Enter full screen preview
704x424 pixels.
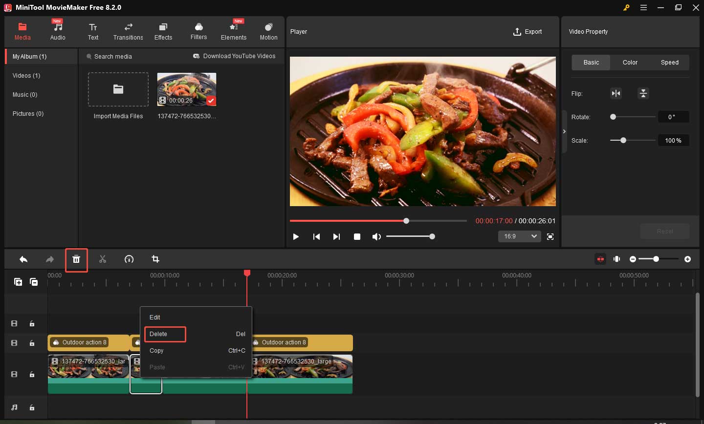click(550, 236)
